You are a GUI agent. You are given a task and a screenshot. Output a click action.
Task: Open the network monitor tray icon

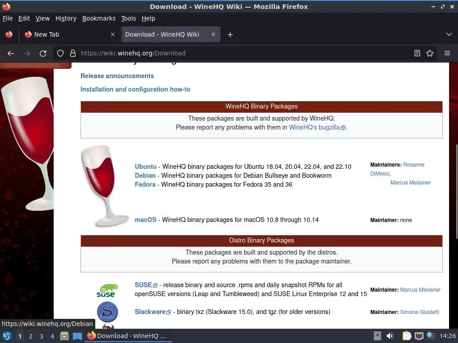pyautogui.click(x=419, y=336)
